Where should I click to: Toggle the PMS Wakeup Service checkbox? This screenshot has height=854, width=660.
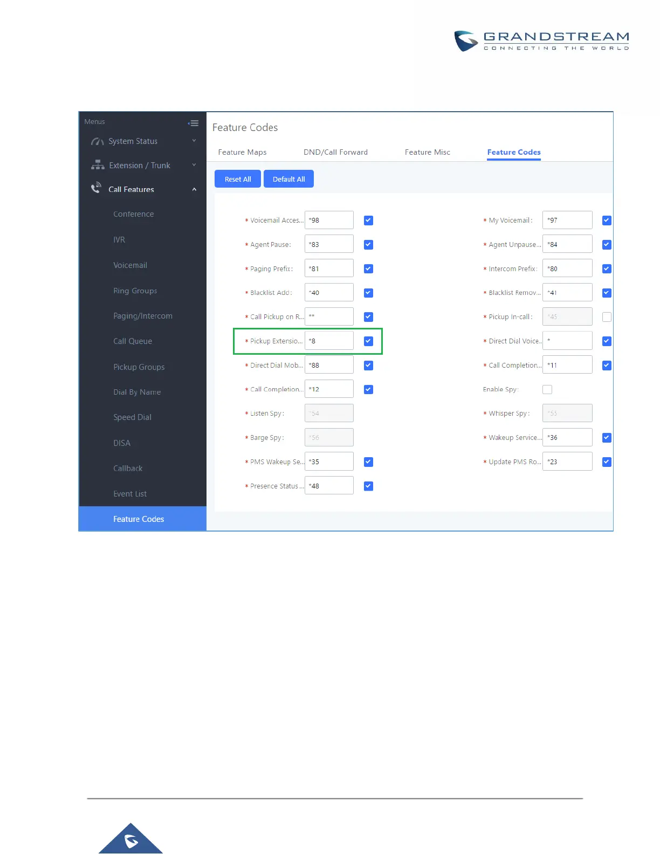point(368,462)
